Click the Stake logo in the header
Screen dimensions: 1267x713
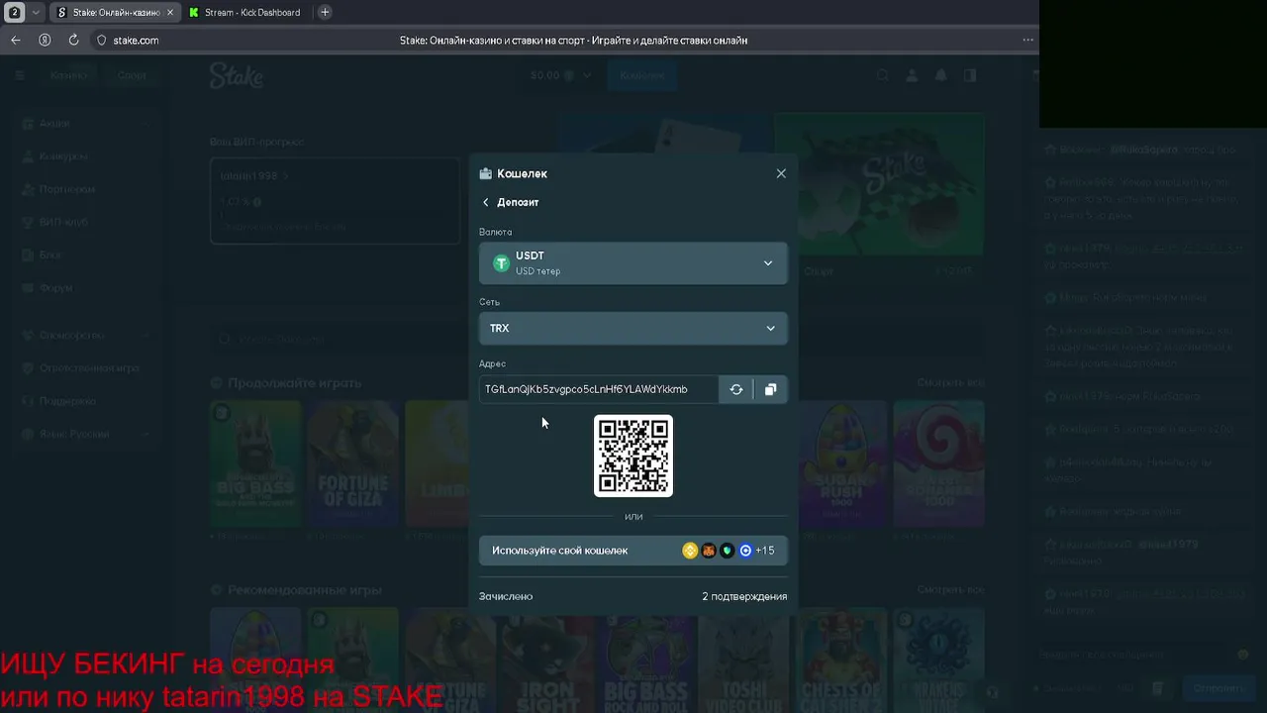point(237,75)
